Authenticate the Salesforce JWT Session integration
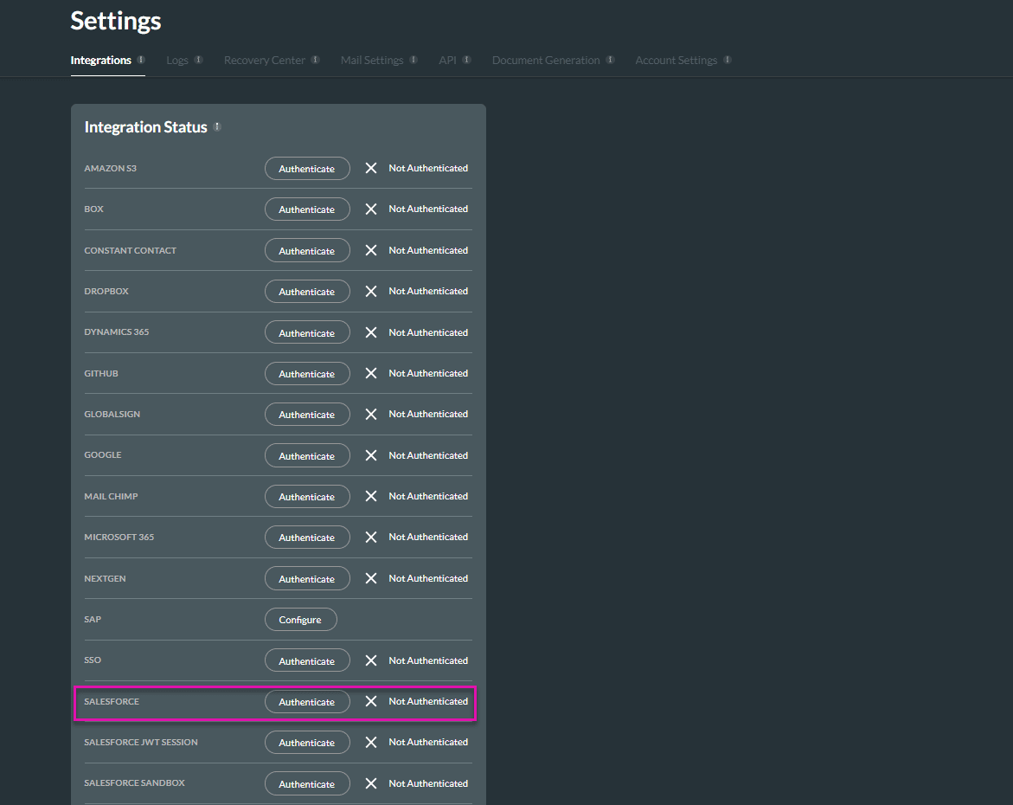1013x805 pixels. tap(307, 742)
